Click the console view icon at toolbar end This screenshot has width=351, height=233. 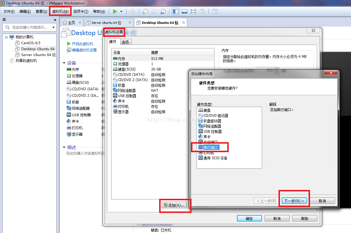point(215,12)
